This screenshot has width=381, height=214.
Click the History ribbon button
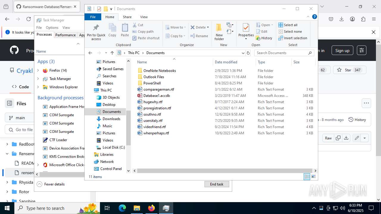(x=264, y=38)
